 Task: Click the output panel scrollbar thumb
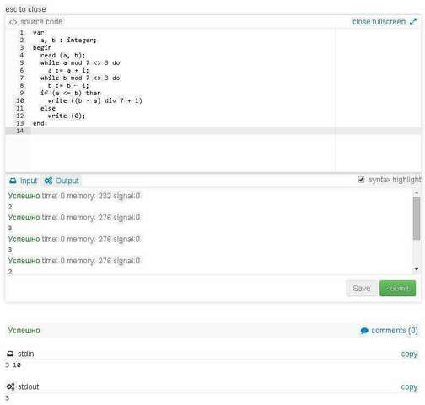(x=417, y=219)
